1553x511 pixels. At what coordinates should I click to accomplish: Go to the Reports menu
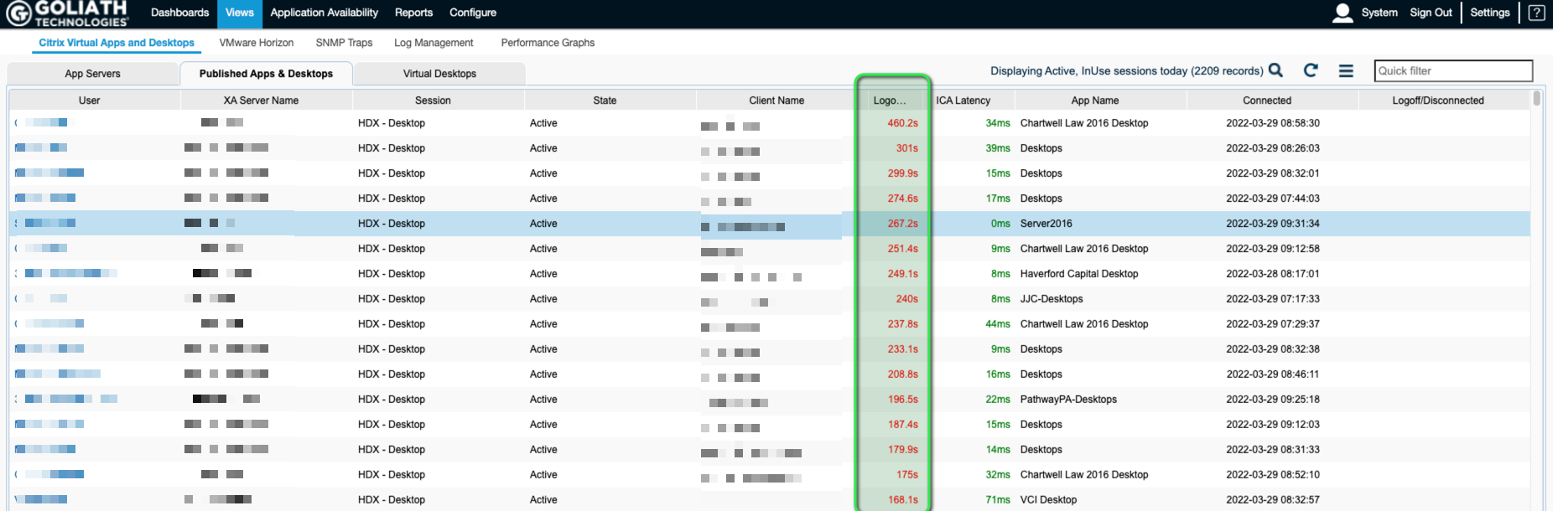413,13
